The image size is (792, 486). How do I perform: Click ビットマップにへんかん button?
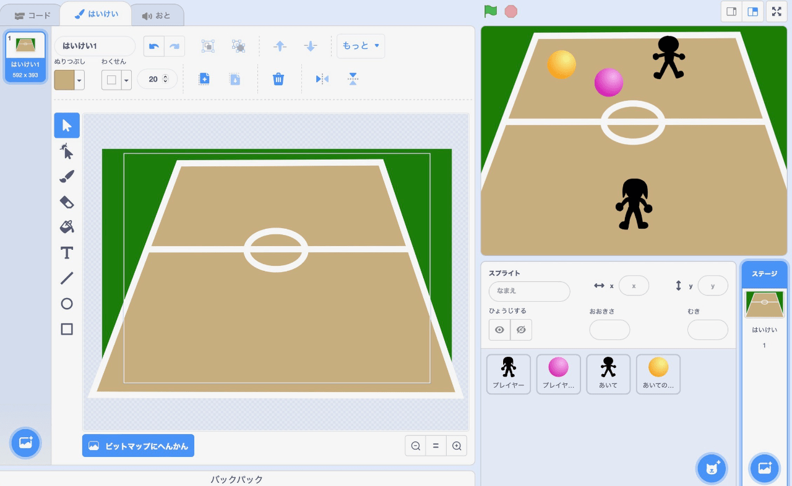[138, 445]
